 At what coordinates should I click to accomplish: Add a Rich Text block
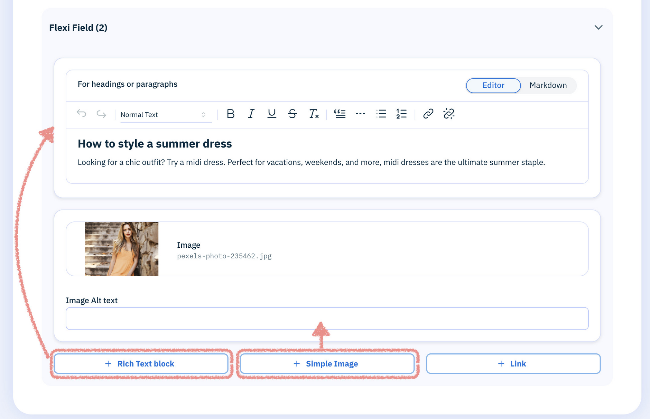click(x=140, y=363)
